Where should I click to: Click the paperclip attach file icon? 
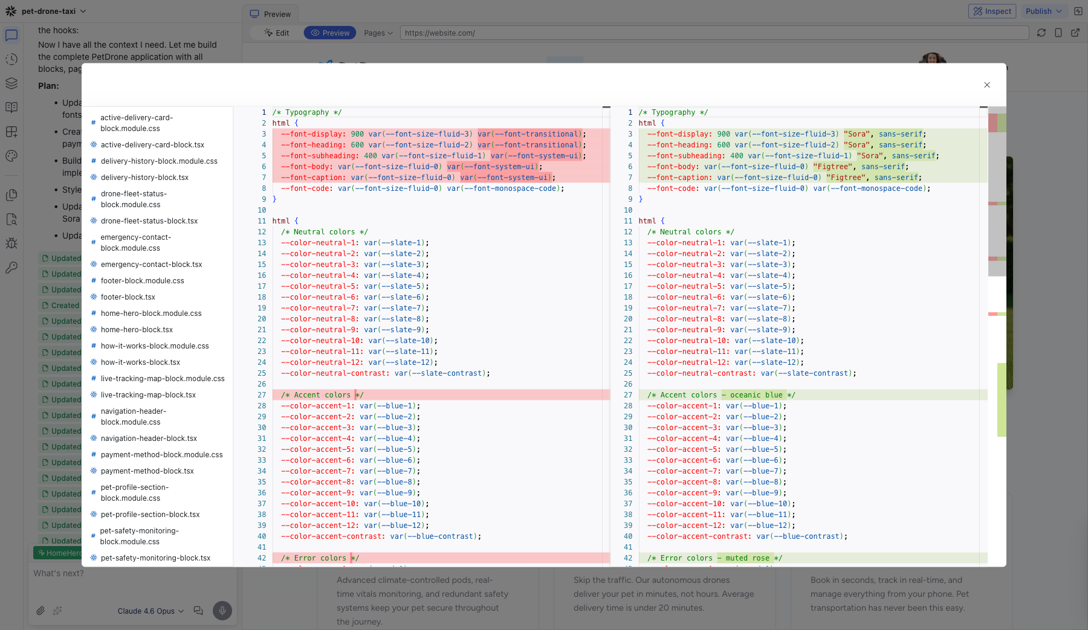[40, 611]
